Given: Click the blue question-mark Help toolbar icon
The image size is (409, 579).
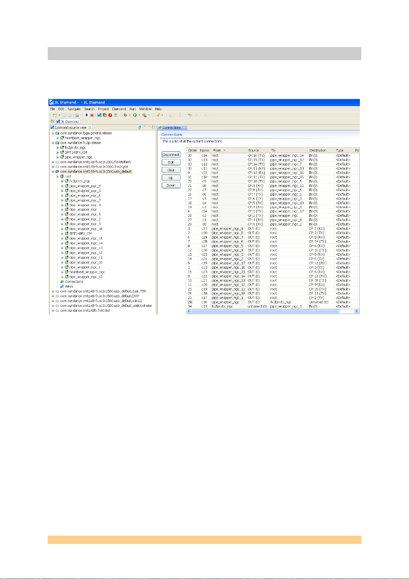Looking at the screenshot, I should pyautogui.click(x=116, y=115).
